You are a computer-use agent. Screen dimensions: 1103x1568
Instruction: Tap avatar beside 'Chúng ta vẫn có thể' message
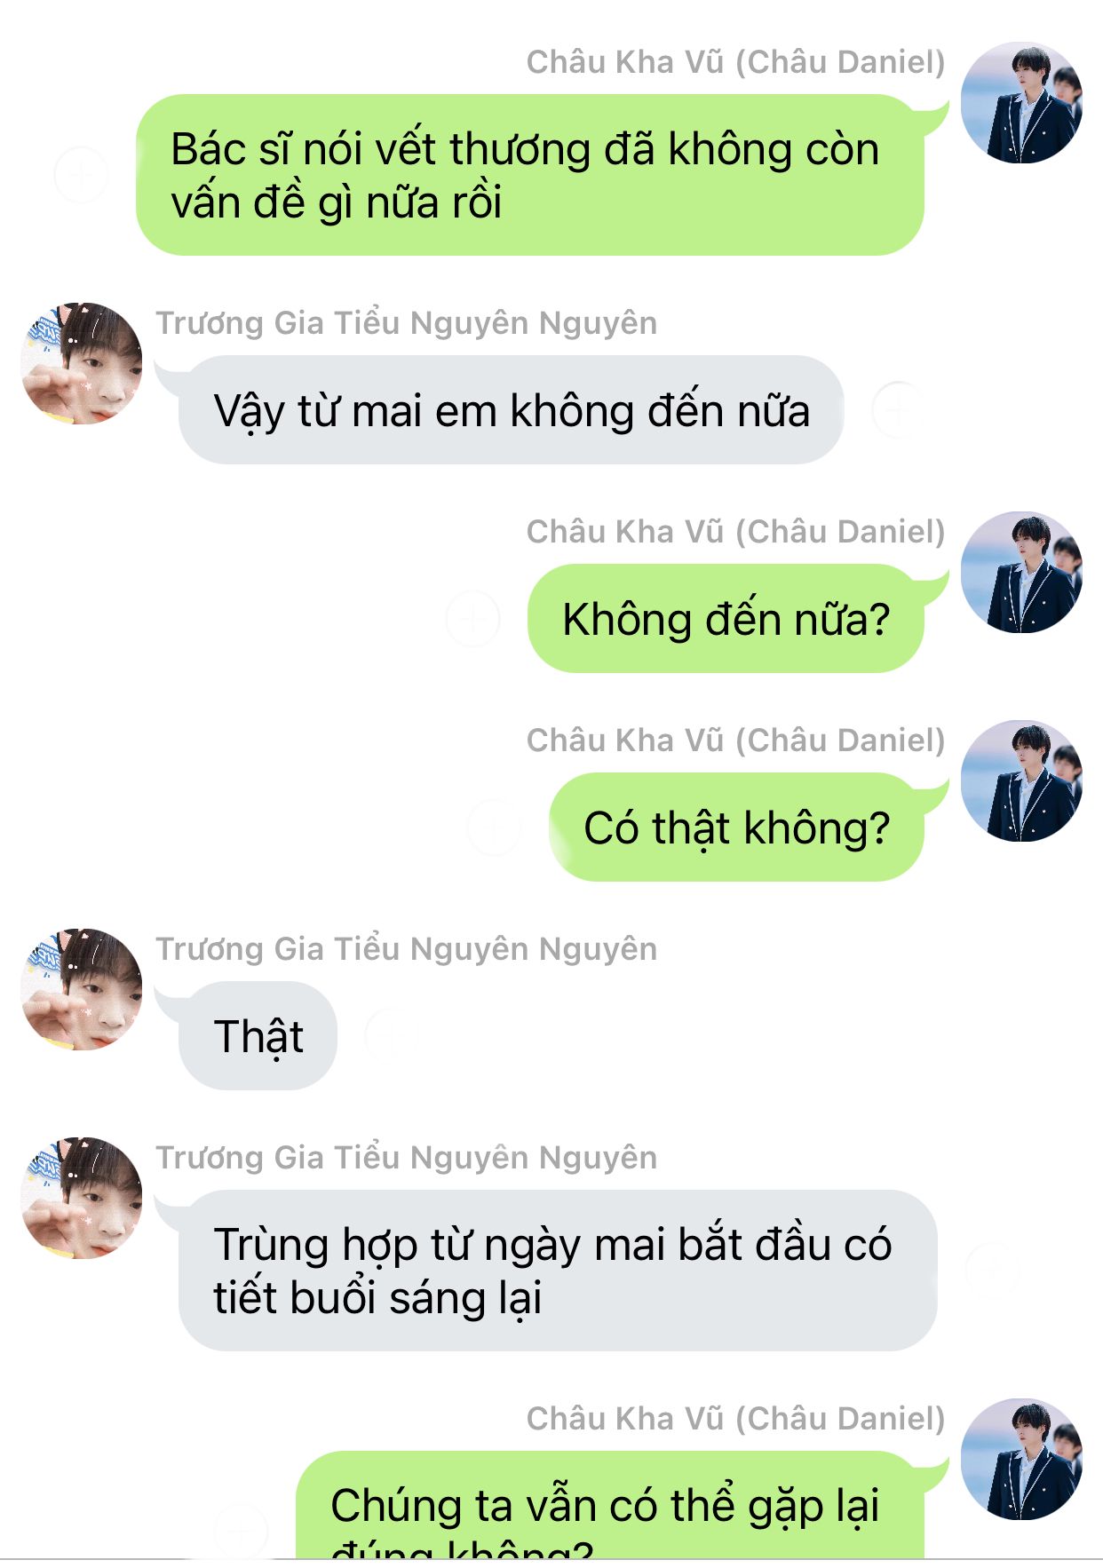tap(1022, 1459)
